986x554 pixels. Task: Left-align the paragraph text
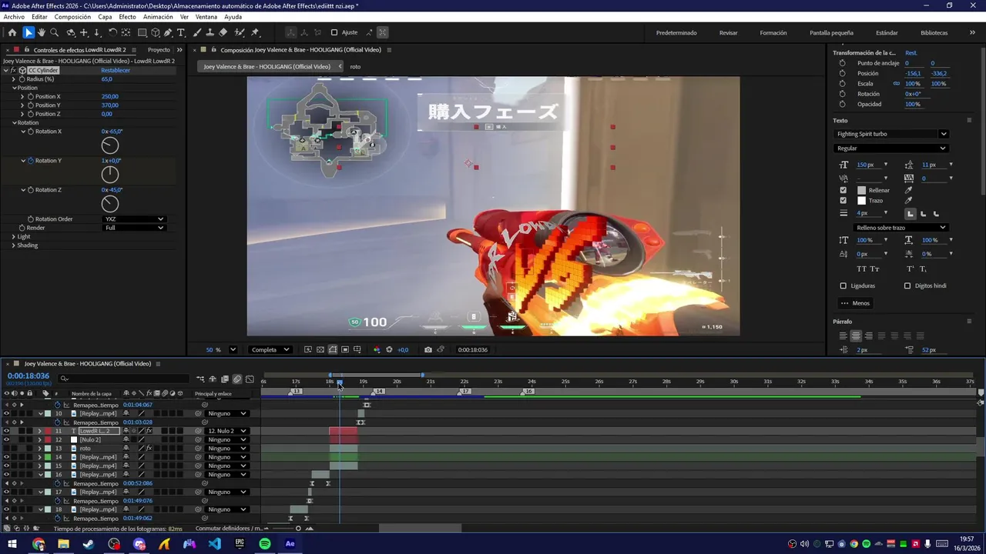[x=843, y=336]
